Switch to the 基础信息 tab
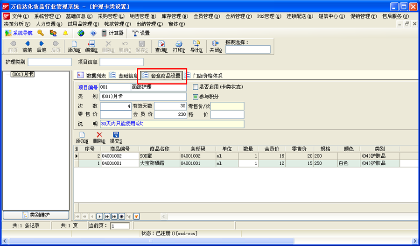This screenshot has width=420, height=246. (124, 76)
